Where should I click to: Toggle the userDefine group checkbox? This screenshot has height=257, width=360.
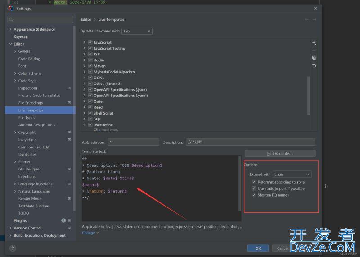coord(90,125)
